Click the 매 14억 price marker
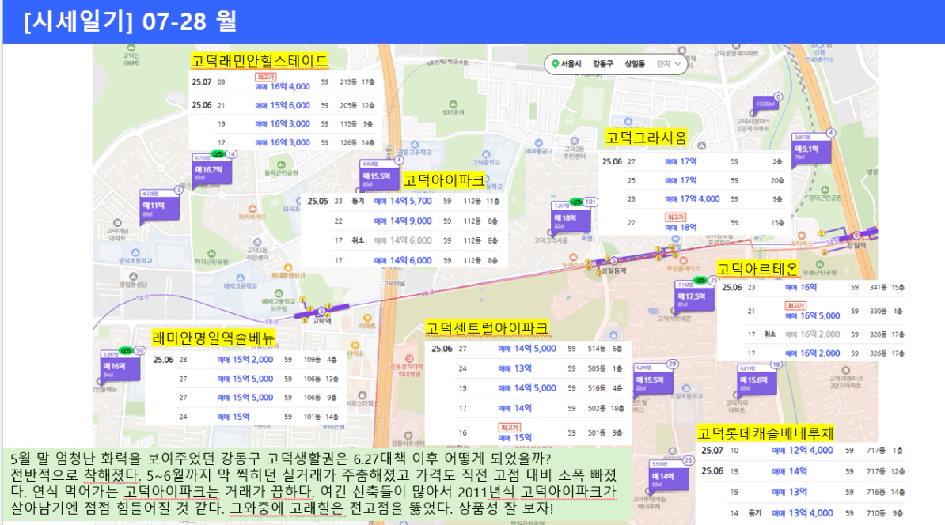This screenshot has width=945, height=525. coord(668,478)
